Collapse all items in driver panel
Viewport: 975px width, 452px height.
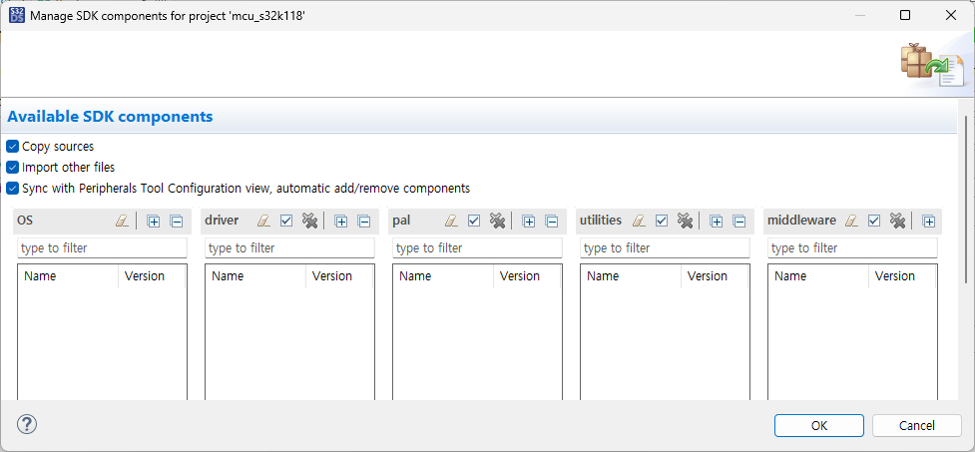coord(364,221)
